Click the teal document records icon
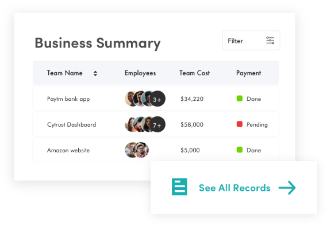This screenshot has height=228, width=331. [x=179, y=187]
